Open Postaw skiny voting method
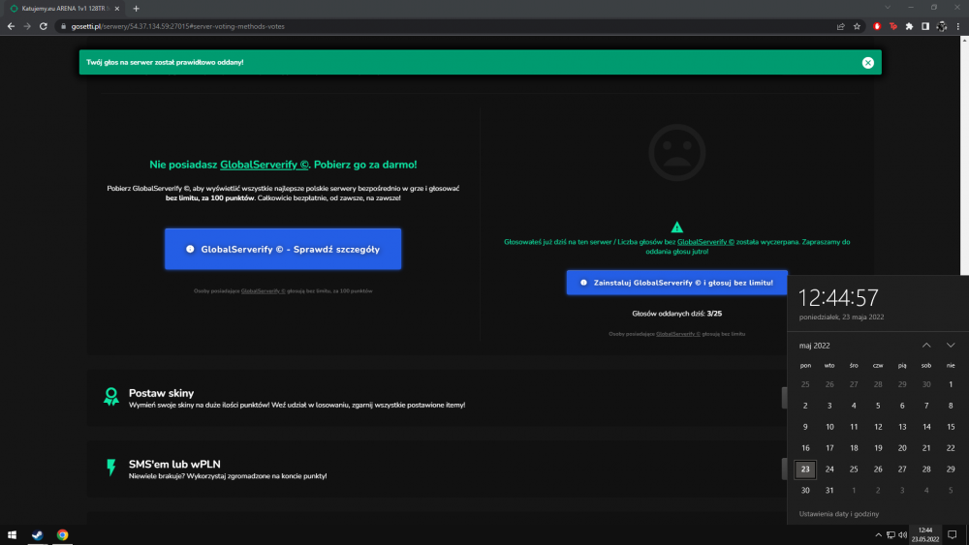This screenshot has width=969, height=545. click(436, 398)
